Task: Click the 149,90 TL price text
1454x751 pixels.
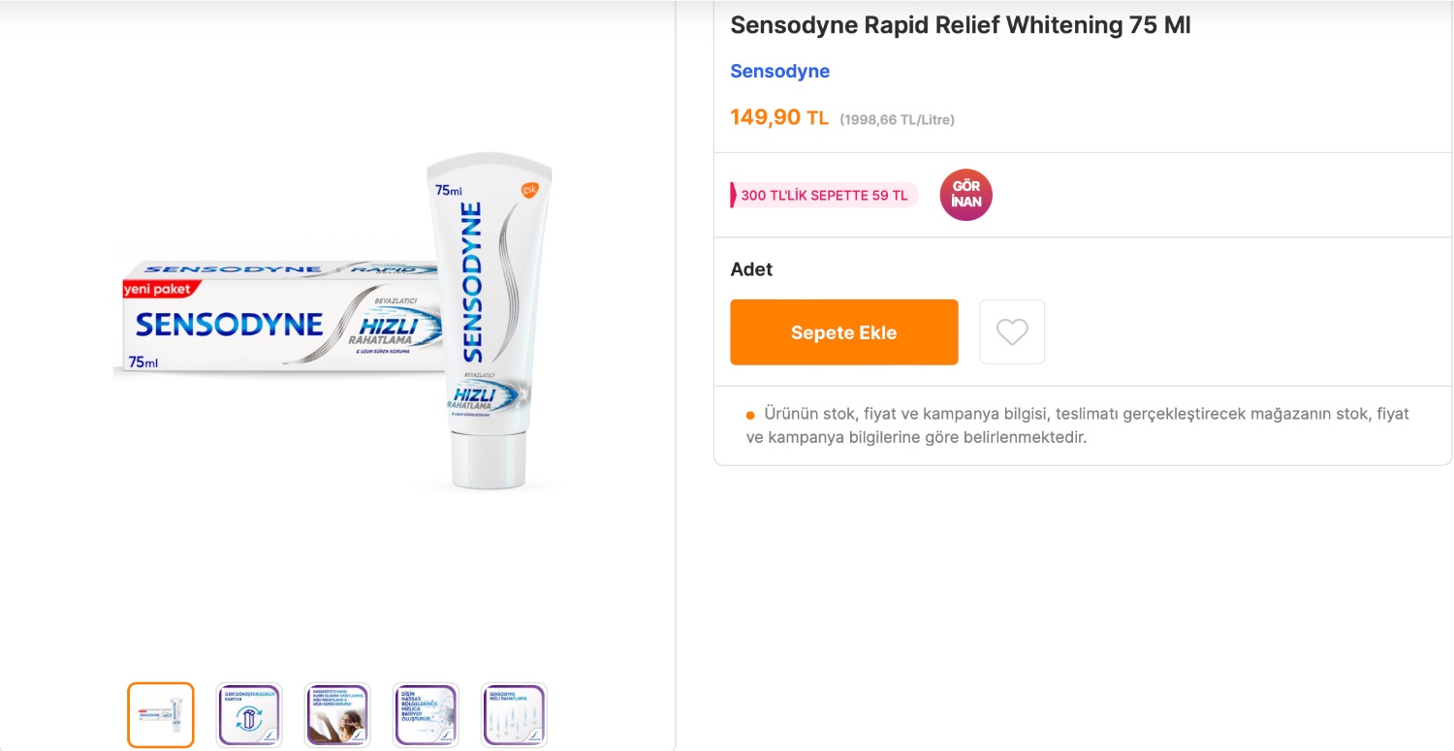Action: click(779, 116)
